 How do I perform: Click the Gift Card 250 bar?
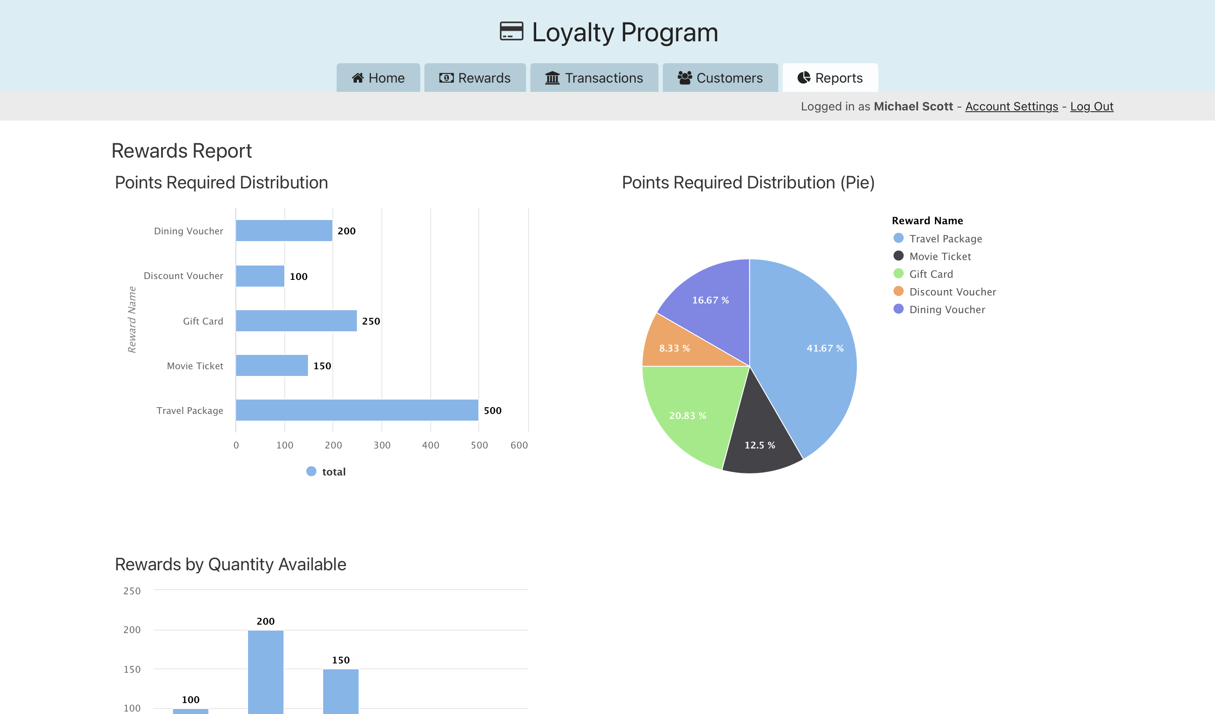296,321
